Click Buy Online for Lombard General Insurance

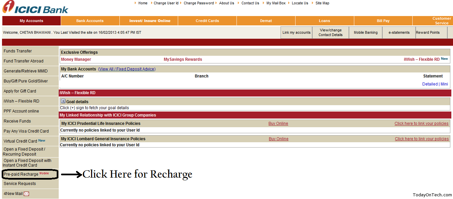click(x=279, y=139)
